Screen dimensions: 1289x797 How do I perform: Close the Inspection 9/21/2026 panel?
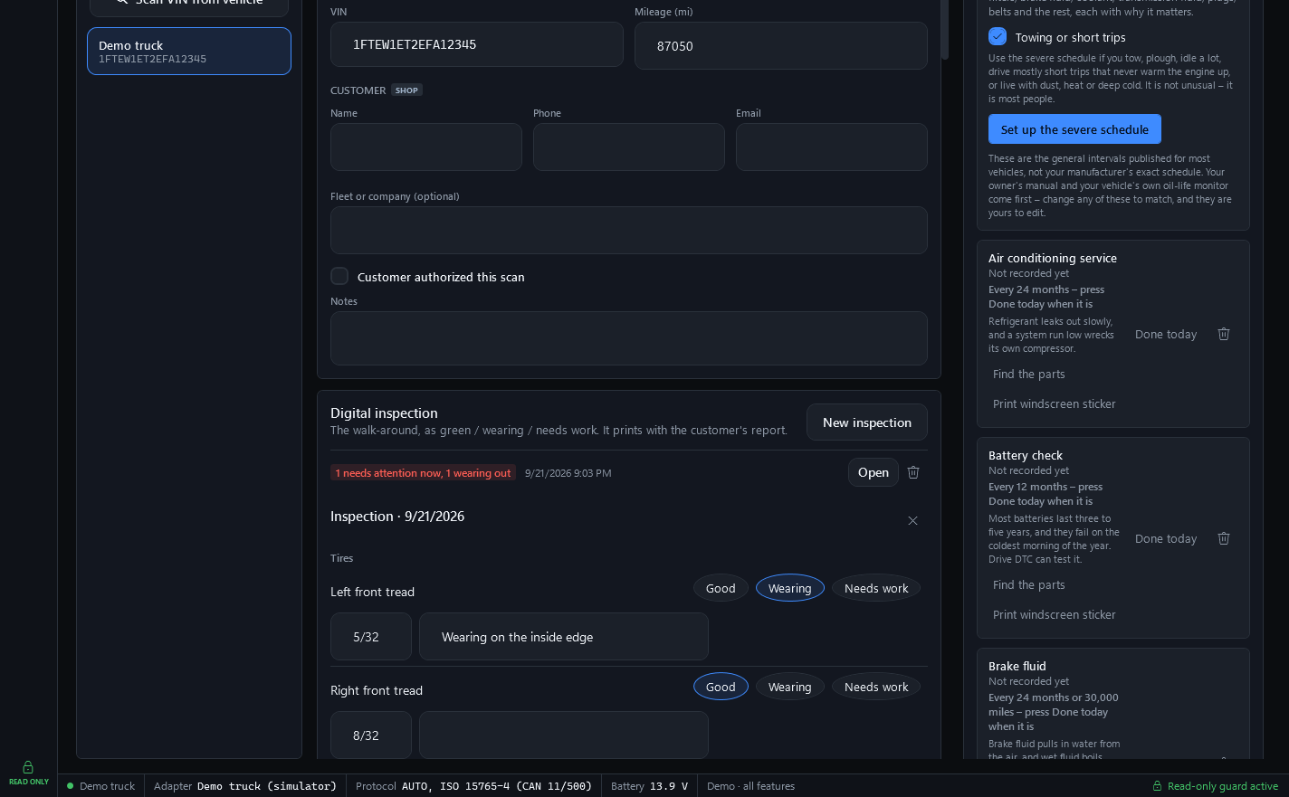coord(912,520)
